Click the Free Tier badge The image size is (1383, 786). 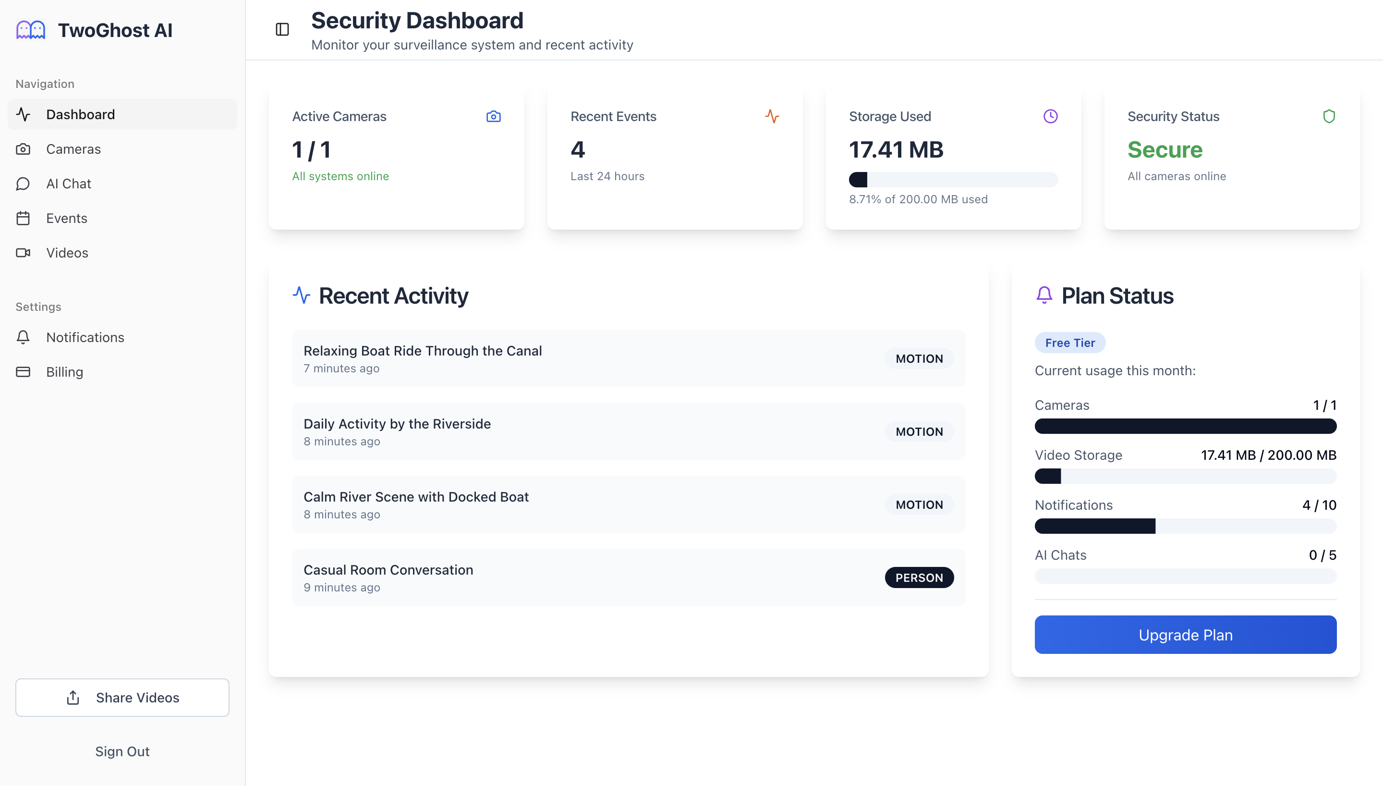point(1069,343)
